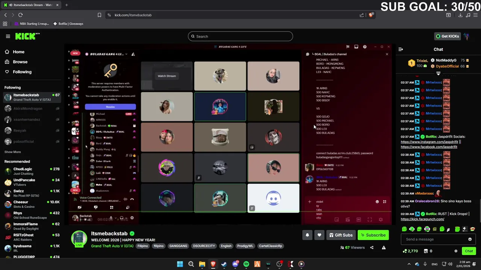Enable stream notifications bell
This screenshot has width=481, height=270.
(307, 235)
